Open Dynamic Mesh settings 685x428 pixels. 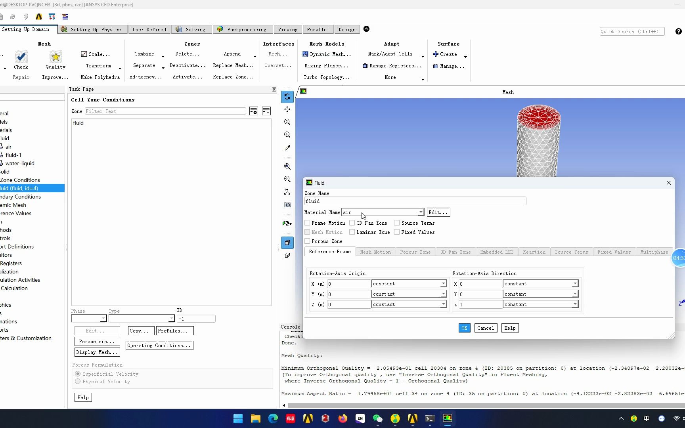coord(327,54)
